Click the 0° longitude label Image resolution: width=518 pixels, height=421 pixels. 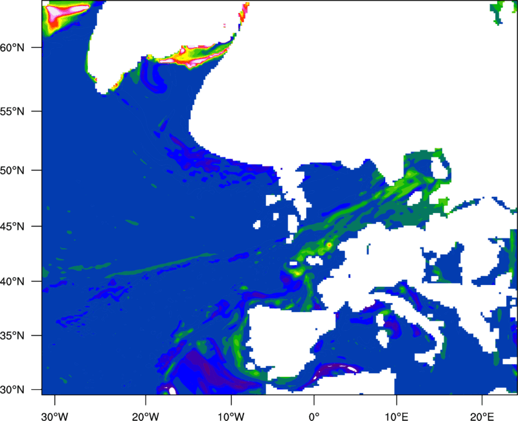(x=314, y=416)
